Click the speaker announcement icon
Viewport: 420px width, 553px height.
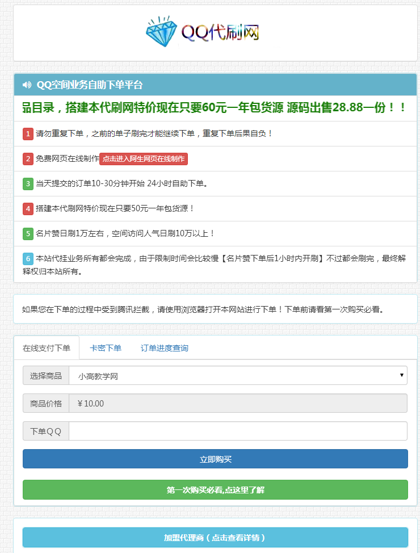(x=27, y=85)
